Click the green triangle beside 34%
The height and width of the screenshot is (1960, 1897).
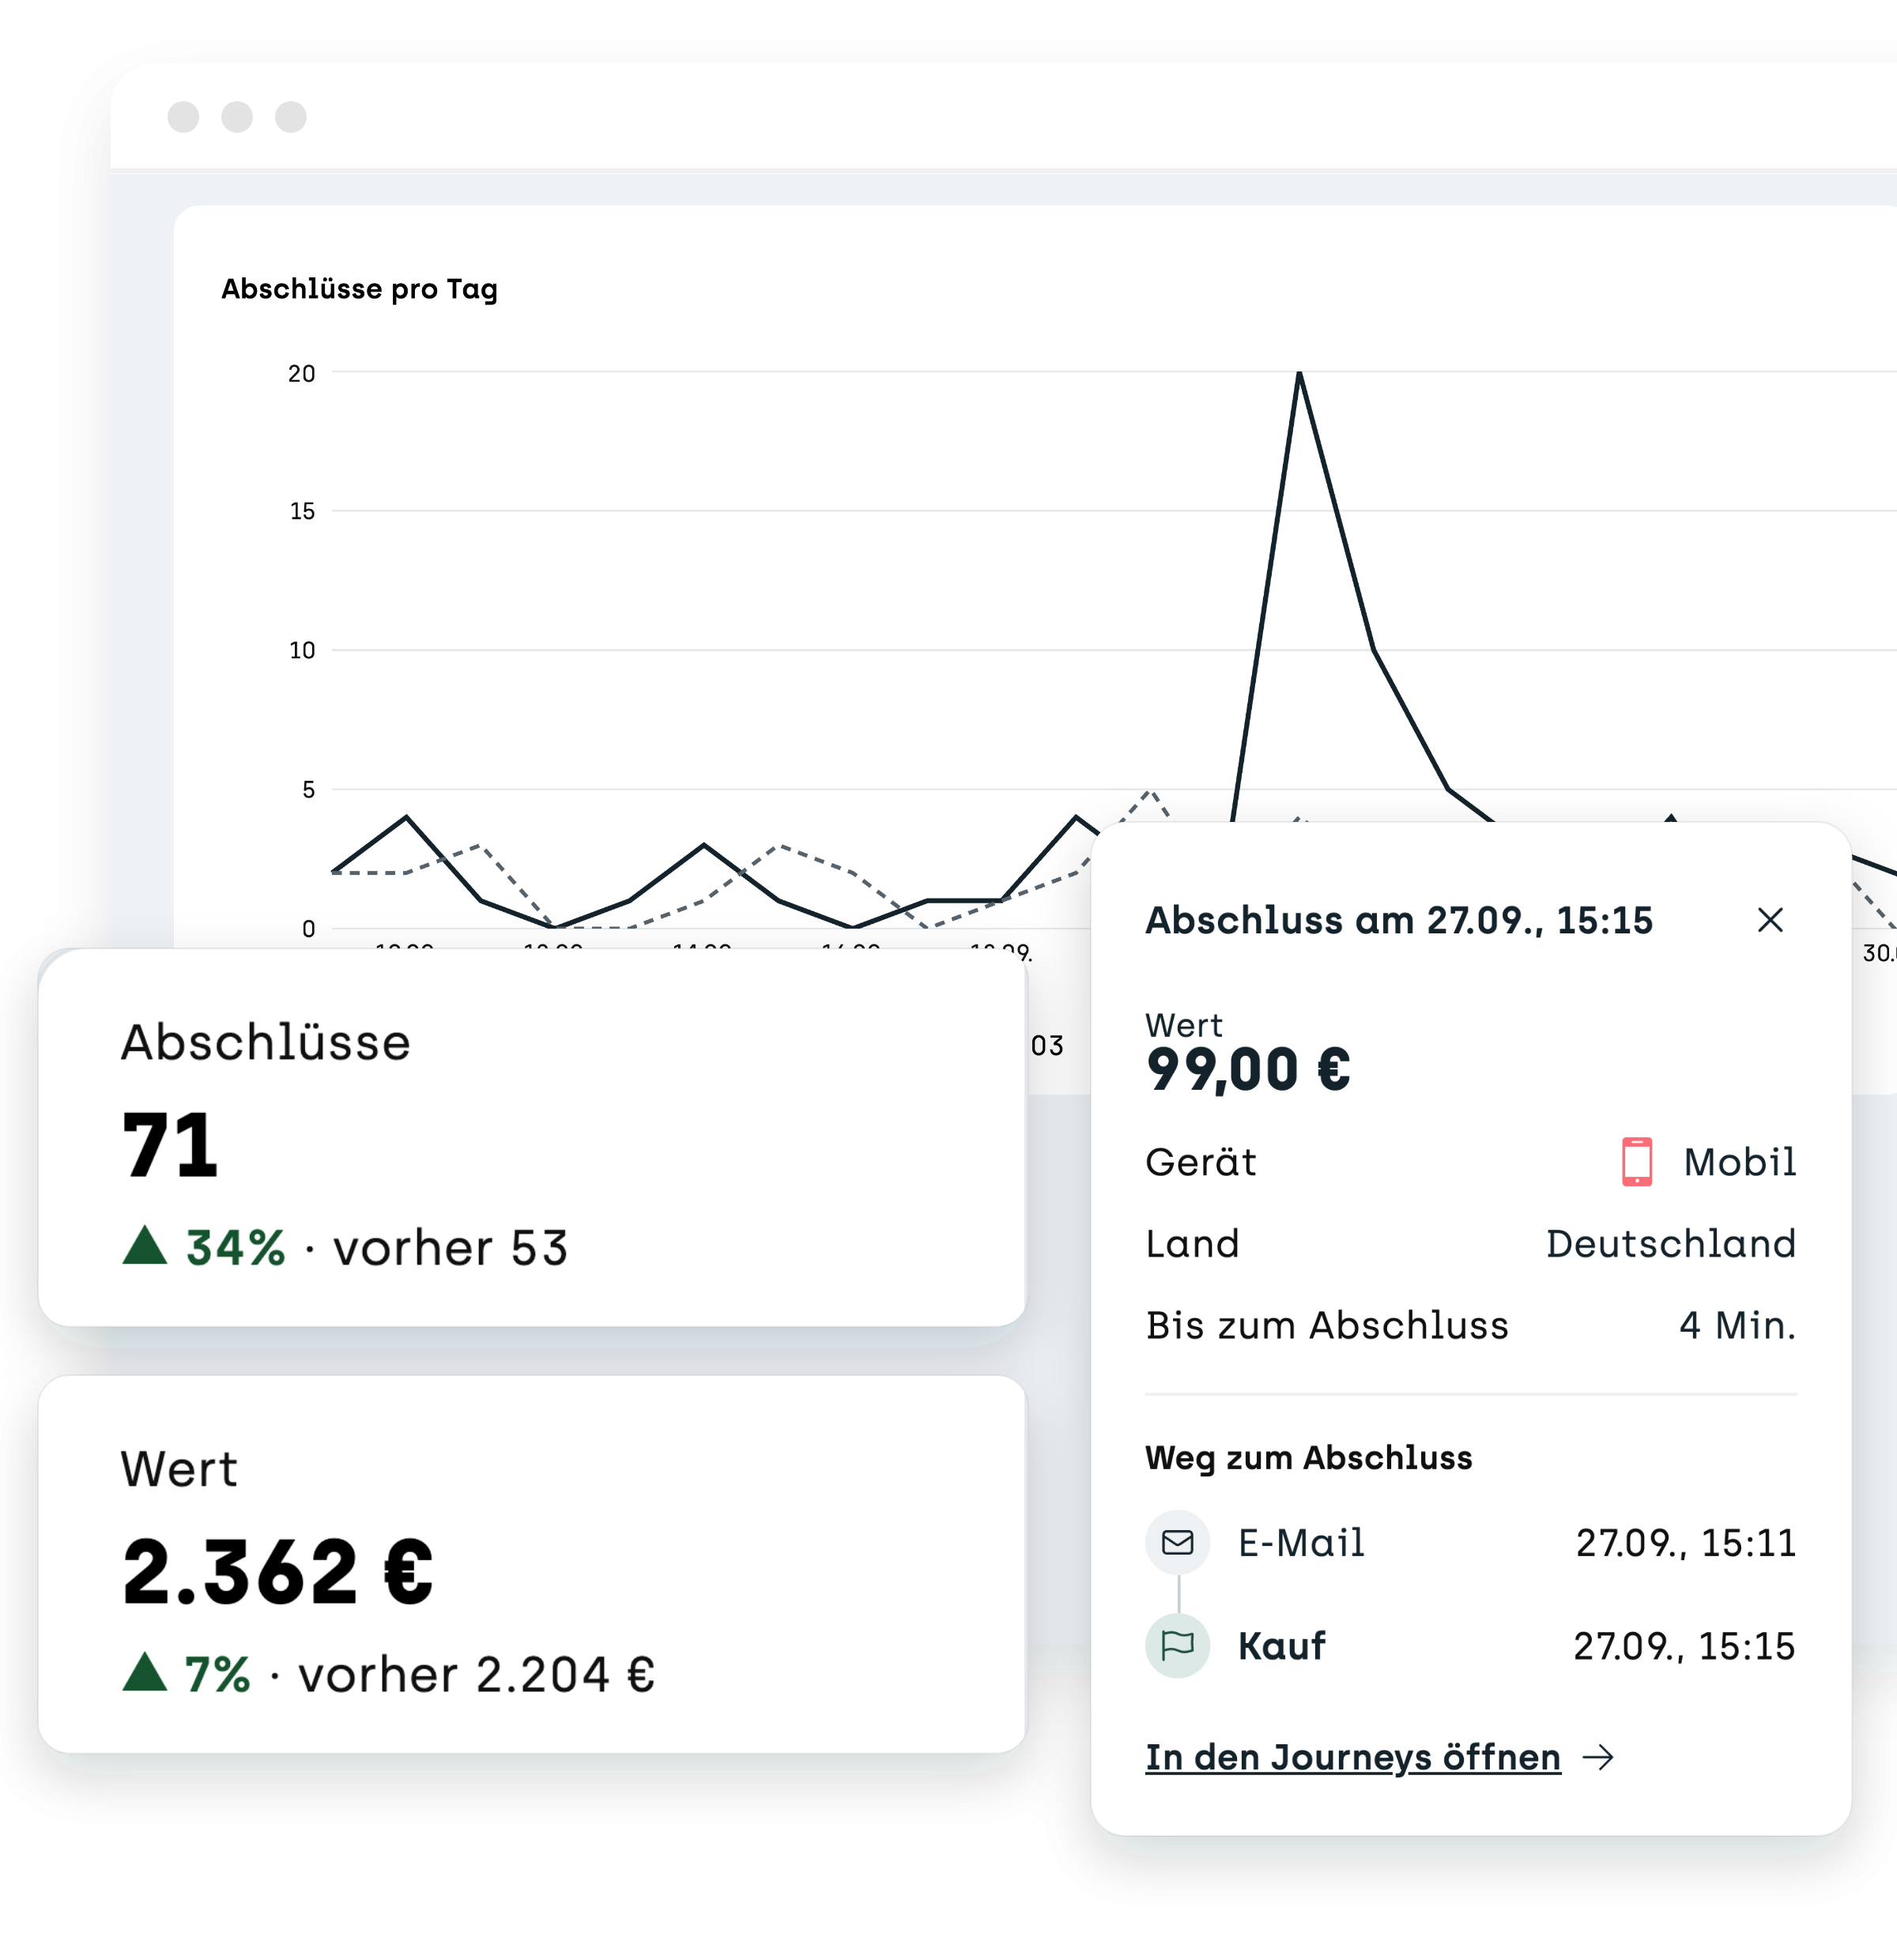145,1245
